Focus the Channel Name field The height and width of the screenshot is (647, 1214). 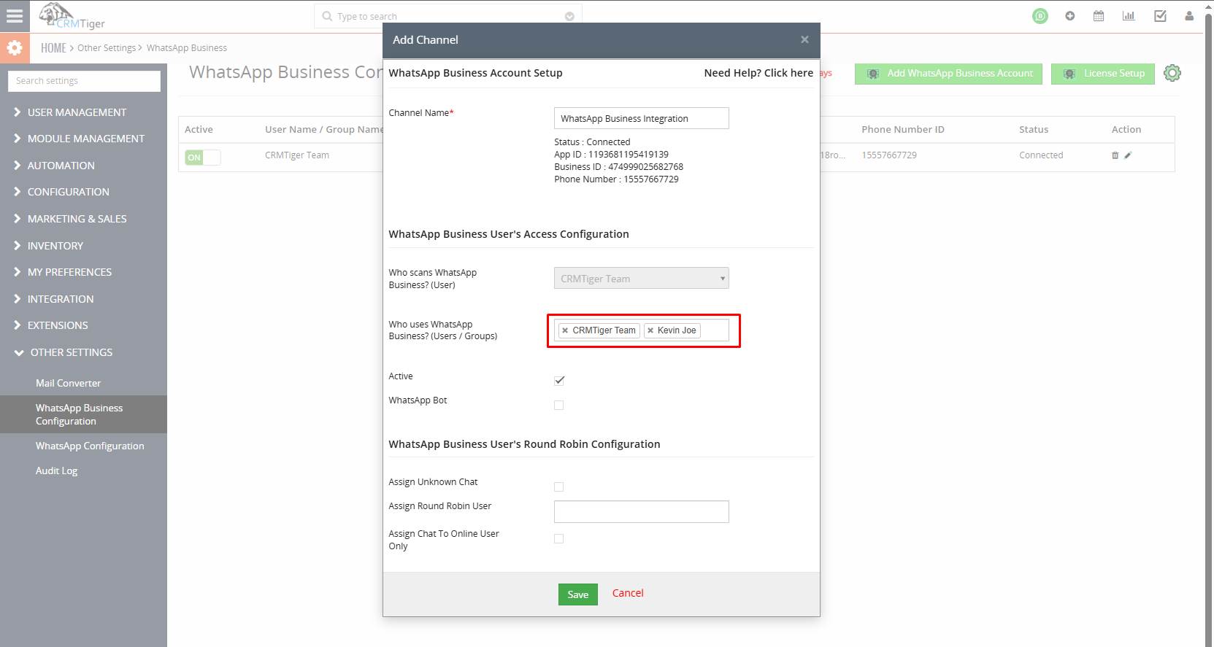(642, 118)
